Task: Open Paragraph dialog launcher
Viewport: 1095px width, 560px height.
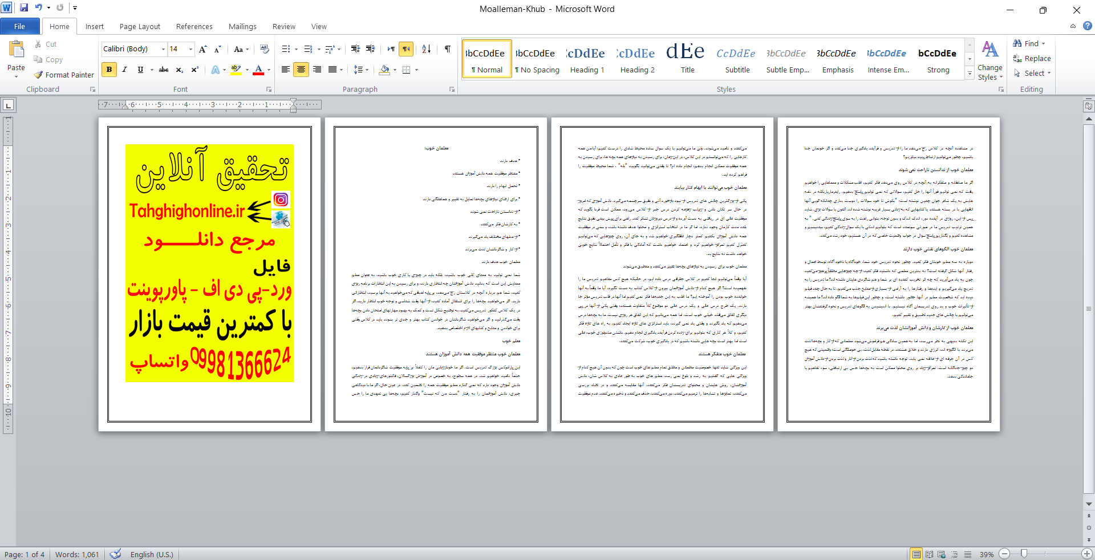Action: tap(452, 90)
